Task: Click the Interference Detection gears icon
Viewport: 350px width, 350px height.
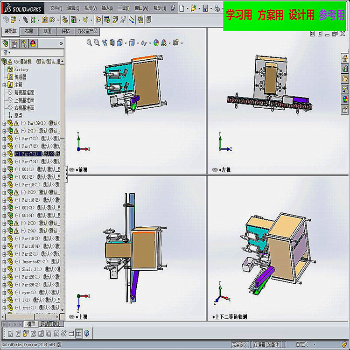Action: tap(98, 20)
